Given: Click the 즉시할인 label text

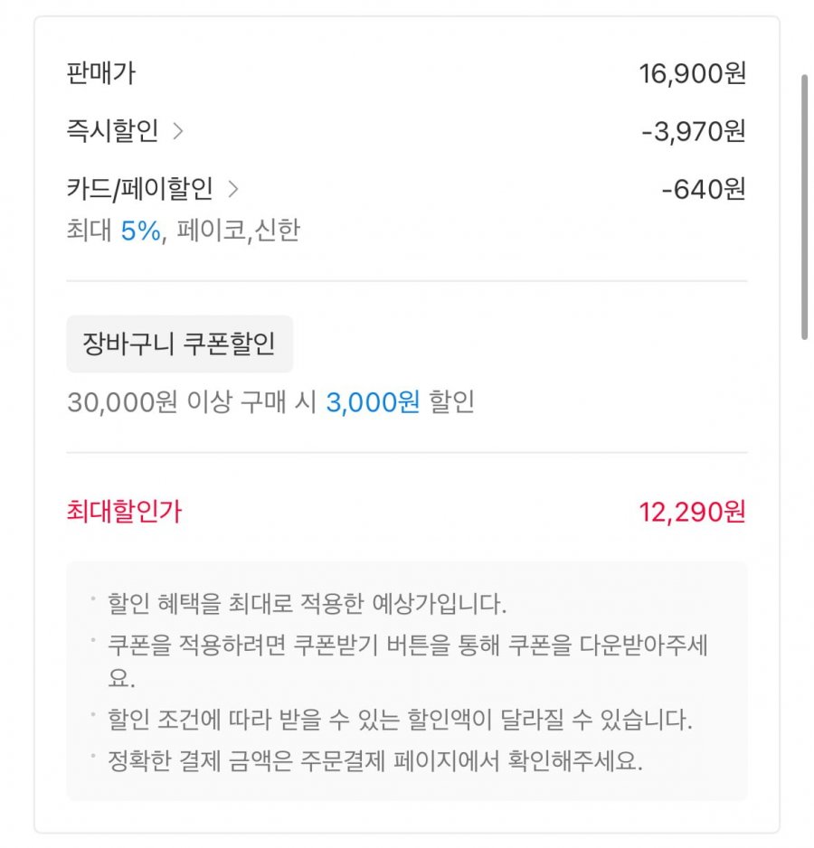Looking at the screenshot, I should click(x=112, y=131).
